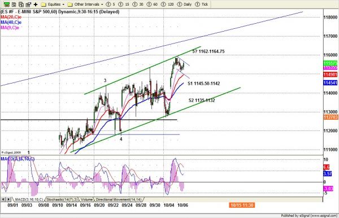Click the MACD(3,16,10,C) study label
Viewport: 339px width, 218px height.
pos(18,159)
